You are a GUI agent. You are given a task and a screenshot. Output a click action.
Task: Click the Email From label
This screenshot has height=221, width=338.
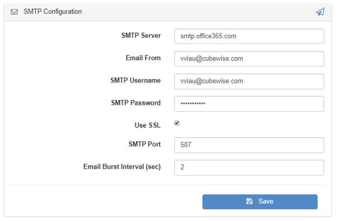click(x=143, y=58)
